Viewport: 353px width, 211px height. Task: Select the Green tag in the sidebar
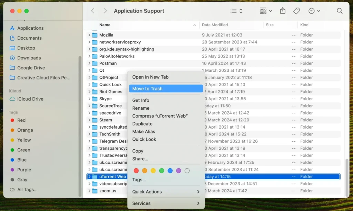pyautogui.click(x=20, y=150)
